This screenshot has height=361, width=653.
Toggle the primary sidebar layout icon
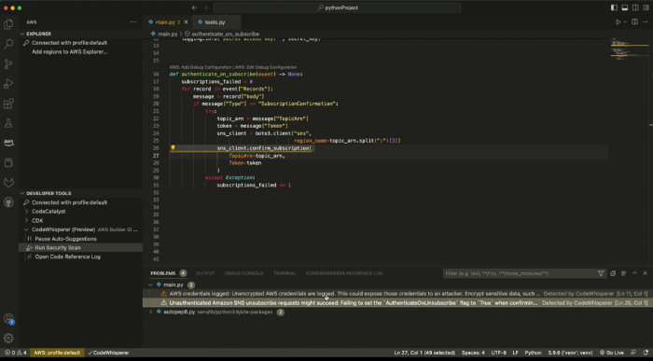point(614,7)
